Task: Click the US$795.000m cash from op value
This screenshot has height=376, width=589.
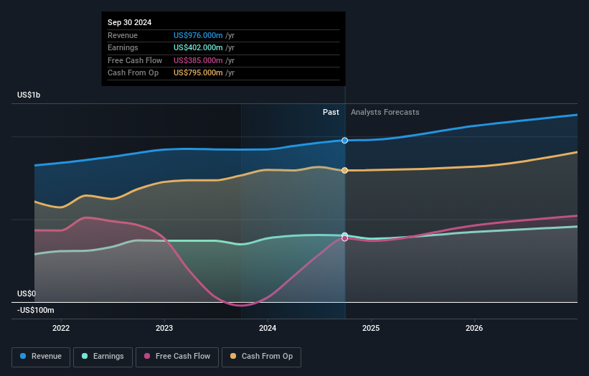Action: click(198, 73)
